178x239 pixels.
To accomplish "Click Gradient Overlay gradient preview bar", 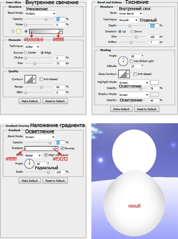I will [x=40, y=148].
